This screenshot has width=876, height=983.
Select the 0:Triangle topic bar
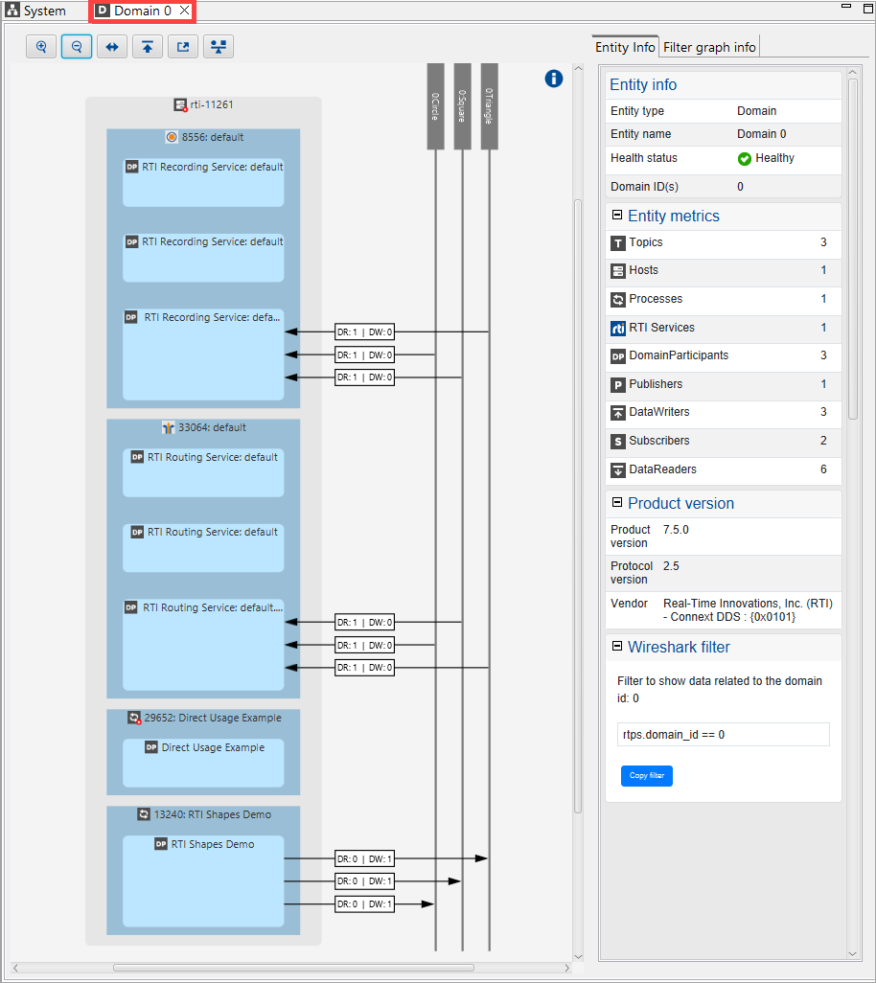[x=489, y=106]
